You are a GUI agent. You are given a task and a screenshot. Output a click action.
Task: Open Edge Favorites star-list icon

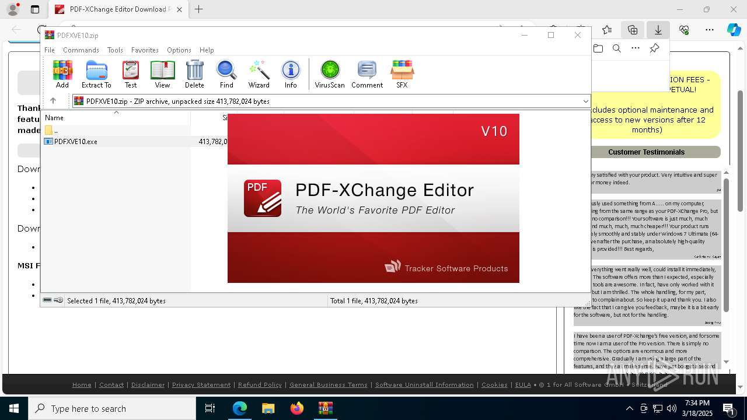click(607, 30)
